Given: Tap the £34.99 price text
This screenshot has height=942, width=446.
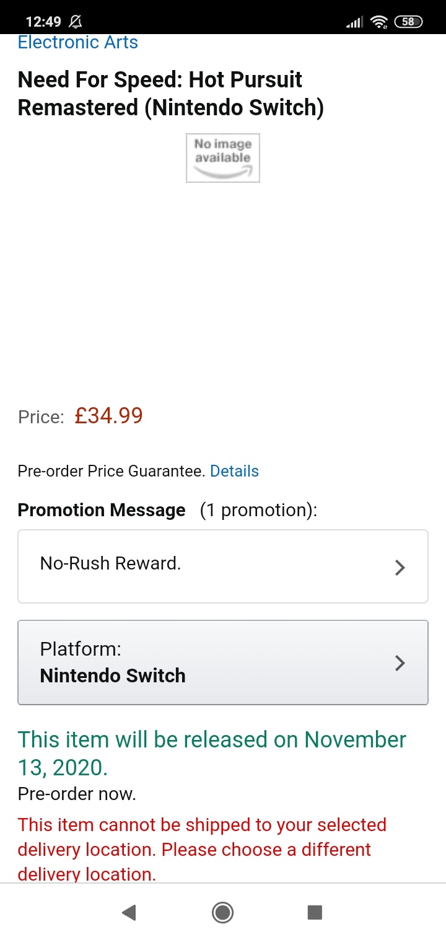Looking at the screenshot, I should click(108, 415).
